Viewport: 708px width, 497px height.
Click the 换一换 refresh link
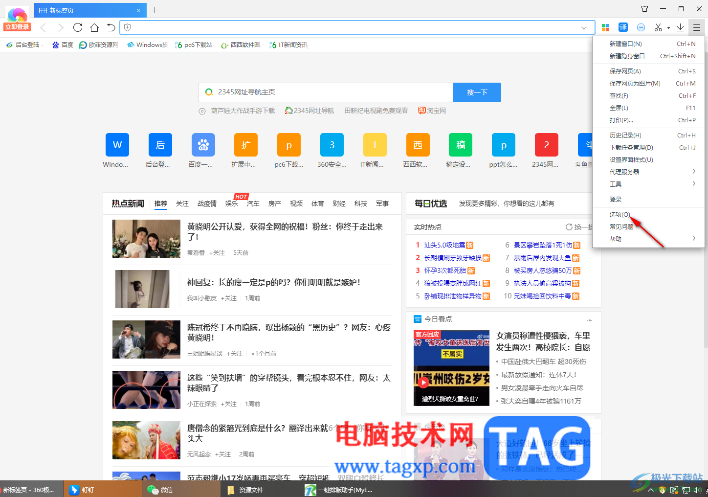pos(582,226)
